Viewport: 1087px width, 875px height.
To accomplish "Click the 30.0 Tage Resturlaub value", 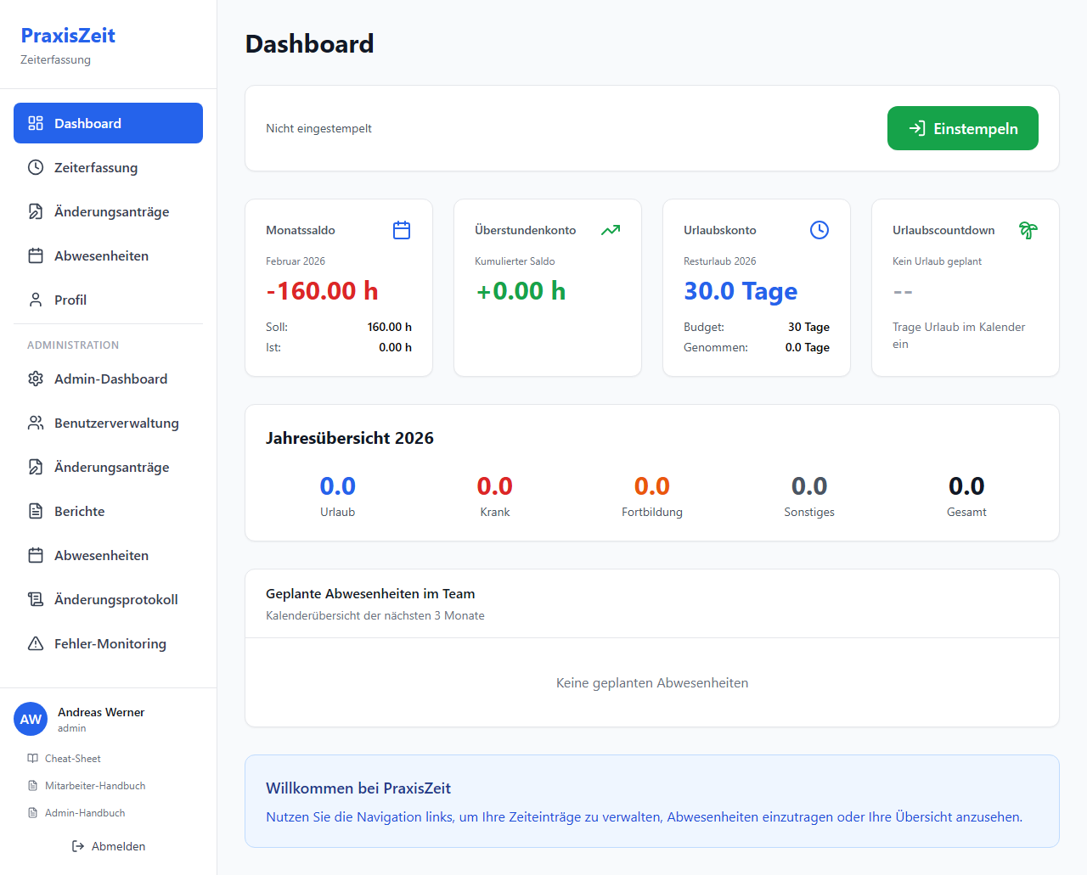I will tap(741, 291).
